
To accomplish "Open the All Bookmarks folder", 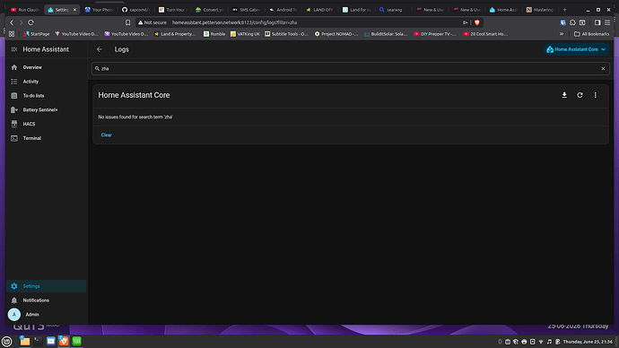I will 591,34.
